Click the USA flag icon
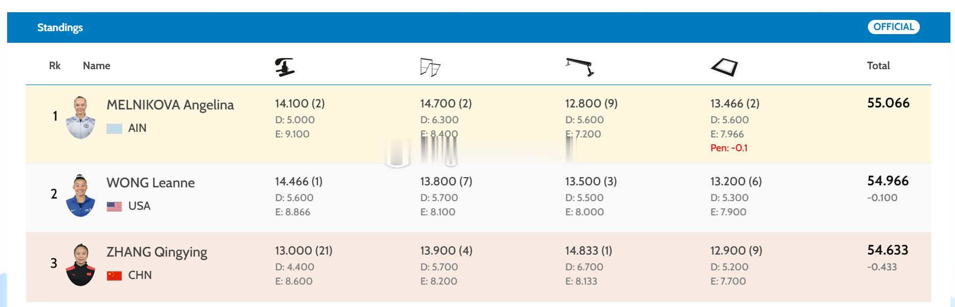955x307 pixels. click(x=114, y=206)
